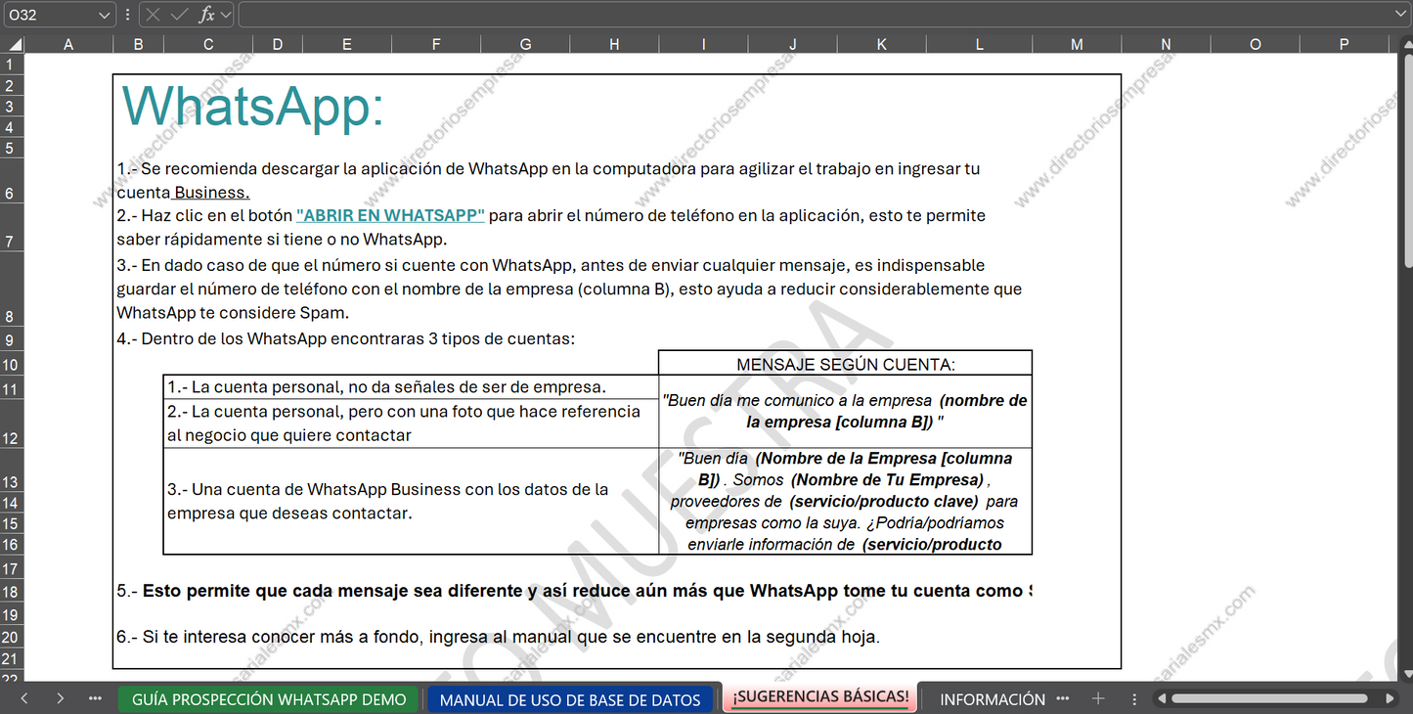Viewport: 1413px width, 714px height.
Task: Click the Cancel (X) formula entry icon
Action: pos(155,15)
